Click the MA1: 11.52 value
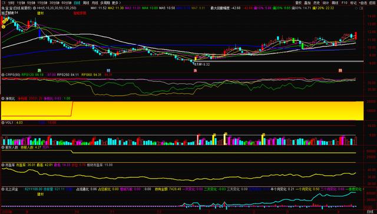 click(x=98, y=8)
